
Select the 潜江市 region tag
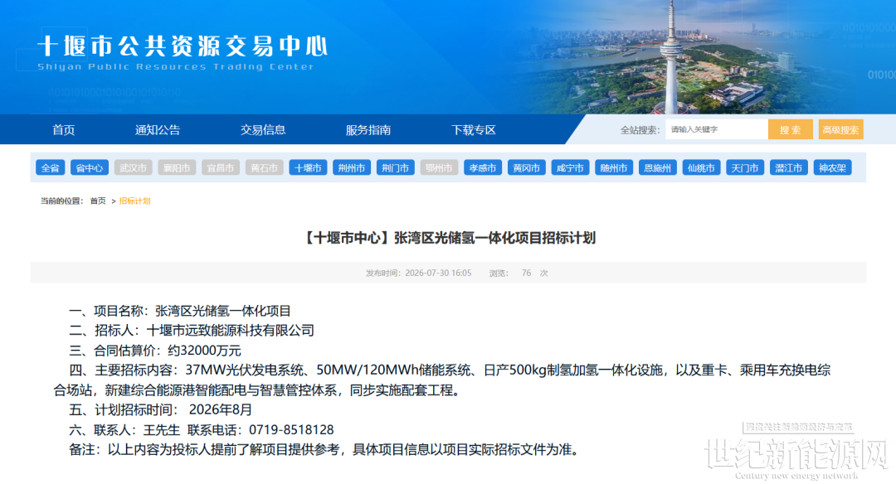pyautogui.click(x=789, y=167)
